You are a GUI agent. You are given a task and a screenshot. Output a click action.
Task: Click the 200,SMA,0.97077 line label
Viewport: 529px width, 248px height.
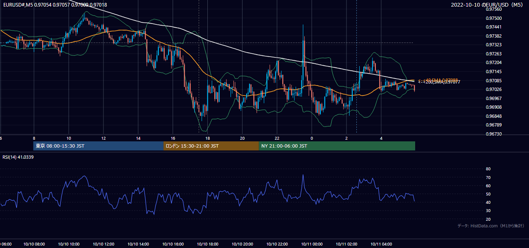(x=441, y=82)
